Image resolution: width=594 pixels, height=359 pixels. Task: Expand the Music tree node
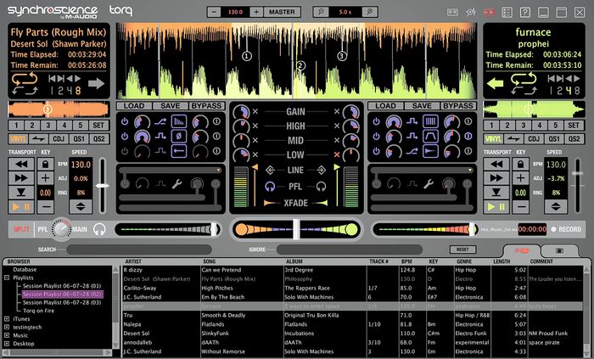7,335
